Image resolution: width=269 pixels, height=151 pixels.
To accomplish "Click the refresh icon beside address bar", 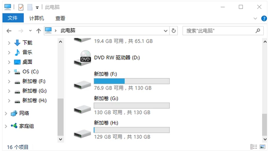I will [x=173, y=31].
